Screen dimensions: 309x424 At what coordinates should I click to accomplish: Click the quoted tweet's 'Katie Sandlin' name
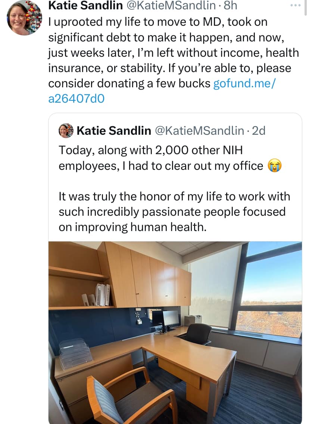coord(113,131)
